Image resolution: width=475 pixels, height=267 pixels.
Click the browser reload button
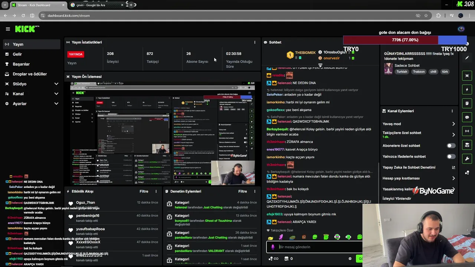[x=23, y=16]
